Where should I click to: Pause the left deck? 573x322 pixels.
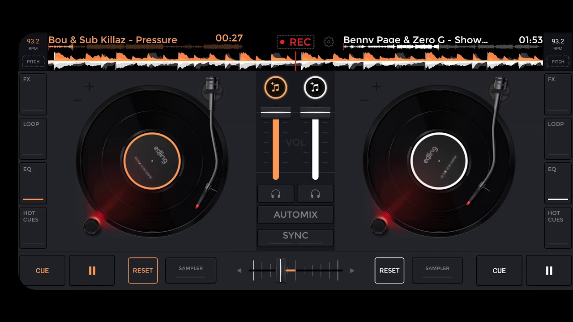tap(92, 271)
